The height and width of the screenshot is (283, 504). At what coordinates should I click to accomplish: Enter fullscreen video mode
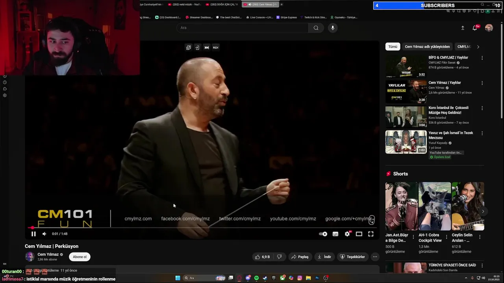tap(371, 234)
